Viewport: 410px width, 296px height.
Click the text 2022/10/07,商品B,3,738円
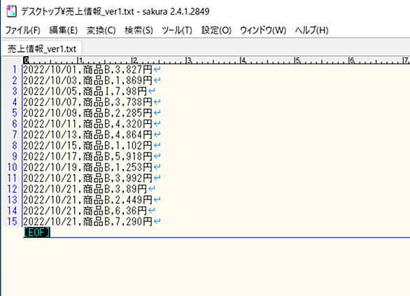pos(87,102)
